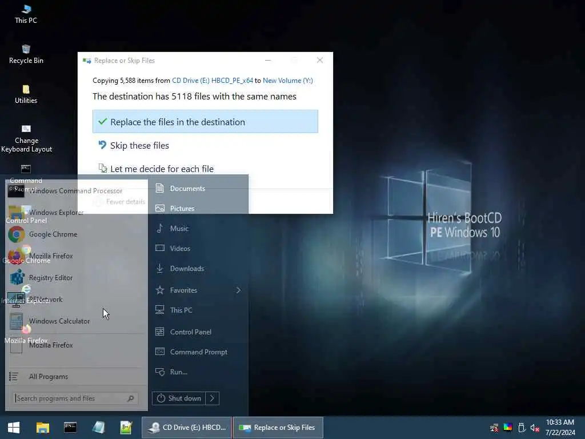This screenshot has width=585, height=439.
Task: Click the Documents page icon
Action: tap(160, 188)
